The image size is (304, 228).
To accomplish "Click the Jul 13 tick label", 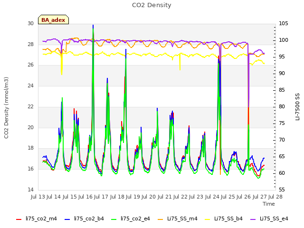I will click(39, 197).
